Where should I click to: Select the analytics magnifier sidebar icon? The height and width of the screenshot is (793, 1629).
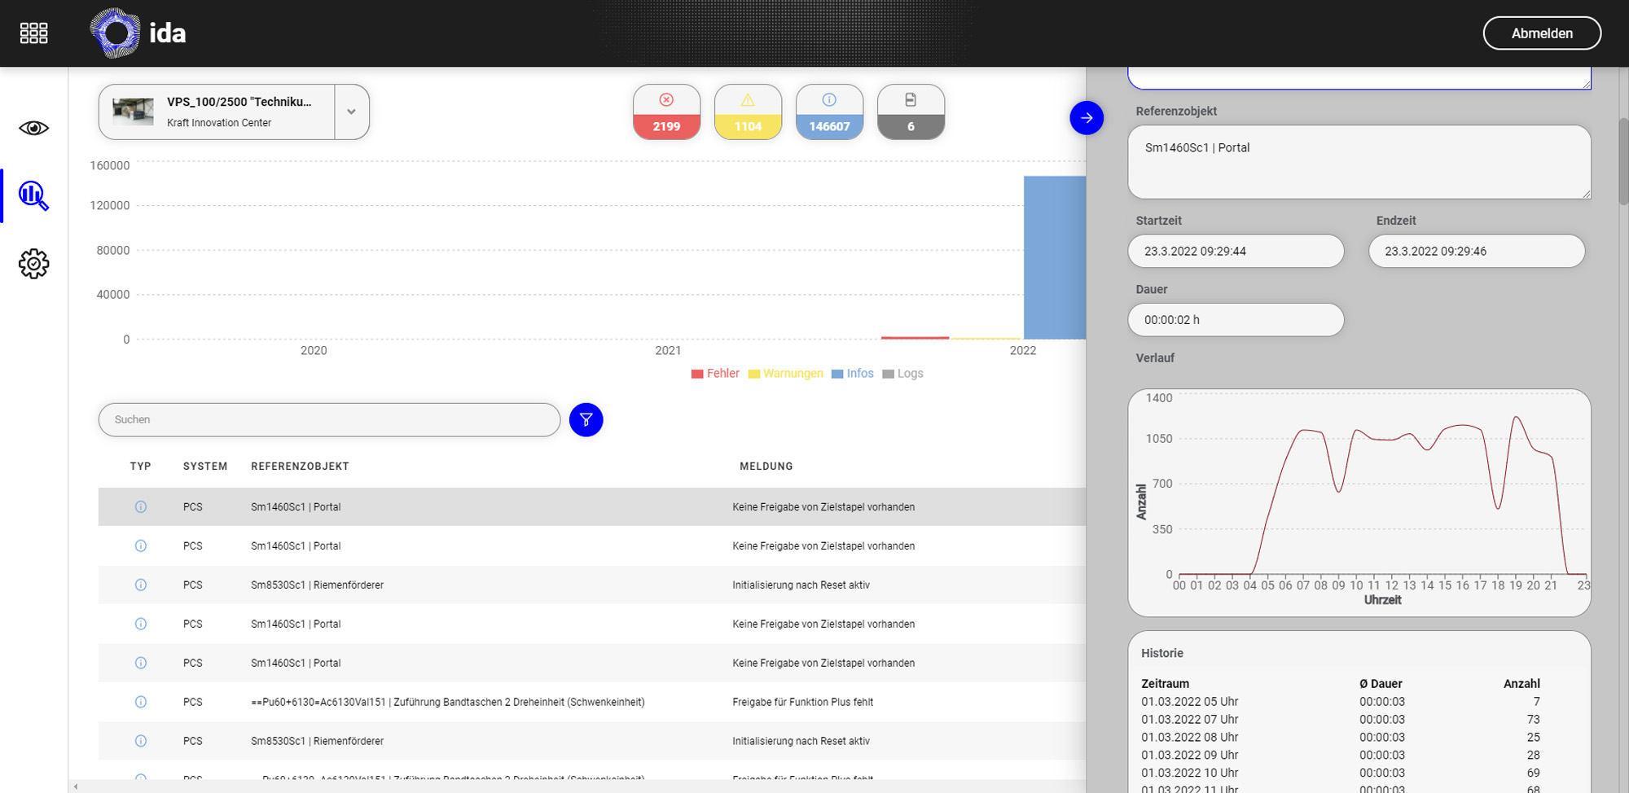tap(33, 195)
